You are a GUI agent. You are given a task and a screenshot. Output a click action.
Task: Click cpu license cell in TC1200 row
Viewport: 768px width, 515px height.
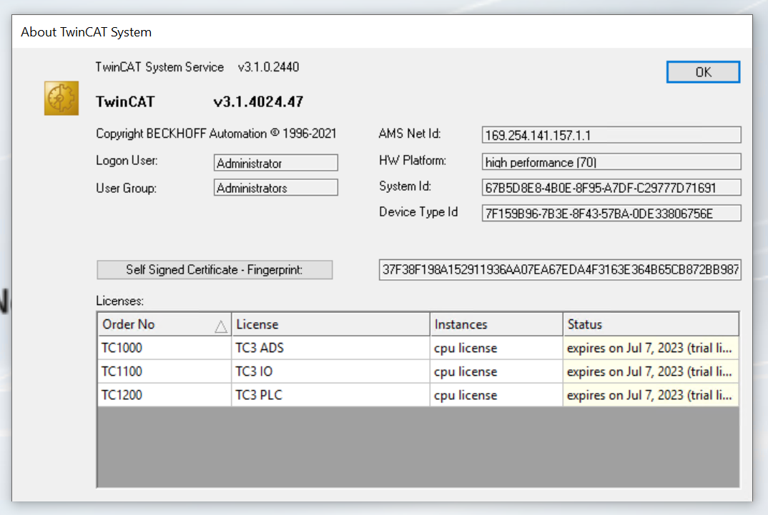497,395
